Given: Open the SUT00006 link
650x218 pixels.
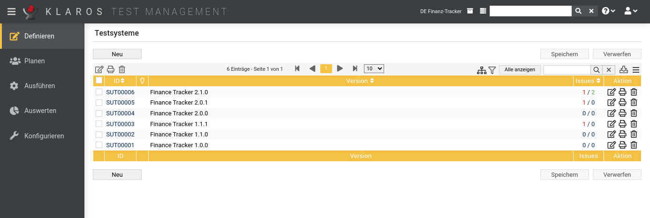Looking at the screenshot, I should click(120, 92).
